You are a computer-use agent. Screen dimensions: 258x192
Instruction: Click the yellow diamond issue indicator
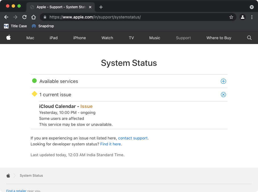point(34,94)
